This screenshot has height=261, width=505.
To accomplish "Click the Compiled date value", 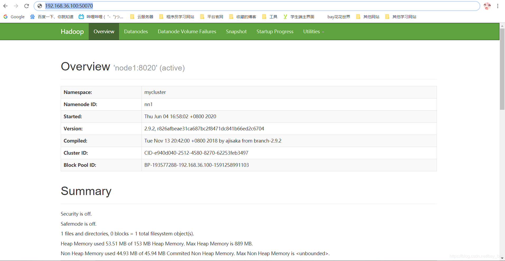I will (x=213, y=141).
